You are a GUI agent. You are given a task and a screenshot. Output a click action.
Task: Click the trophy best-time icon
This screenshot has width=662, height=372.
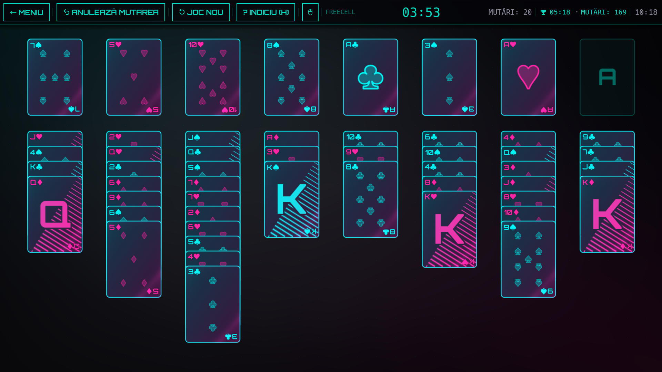pos(543,12)
